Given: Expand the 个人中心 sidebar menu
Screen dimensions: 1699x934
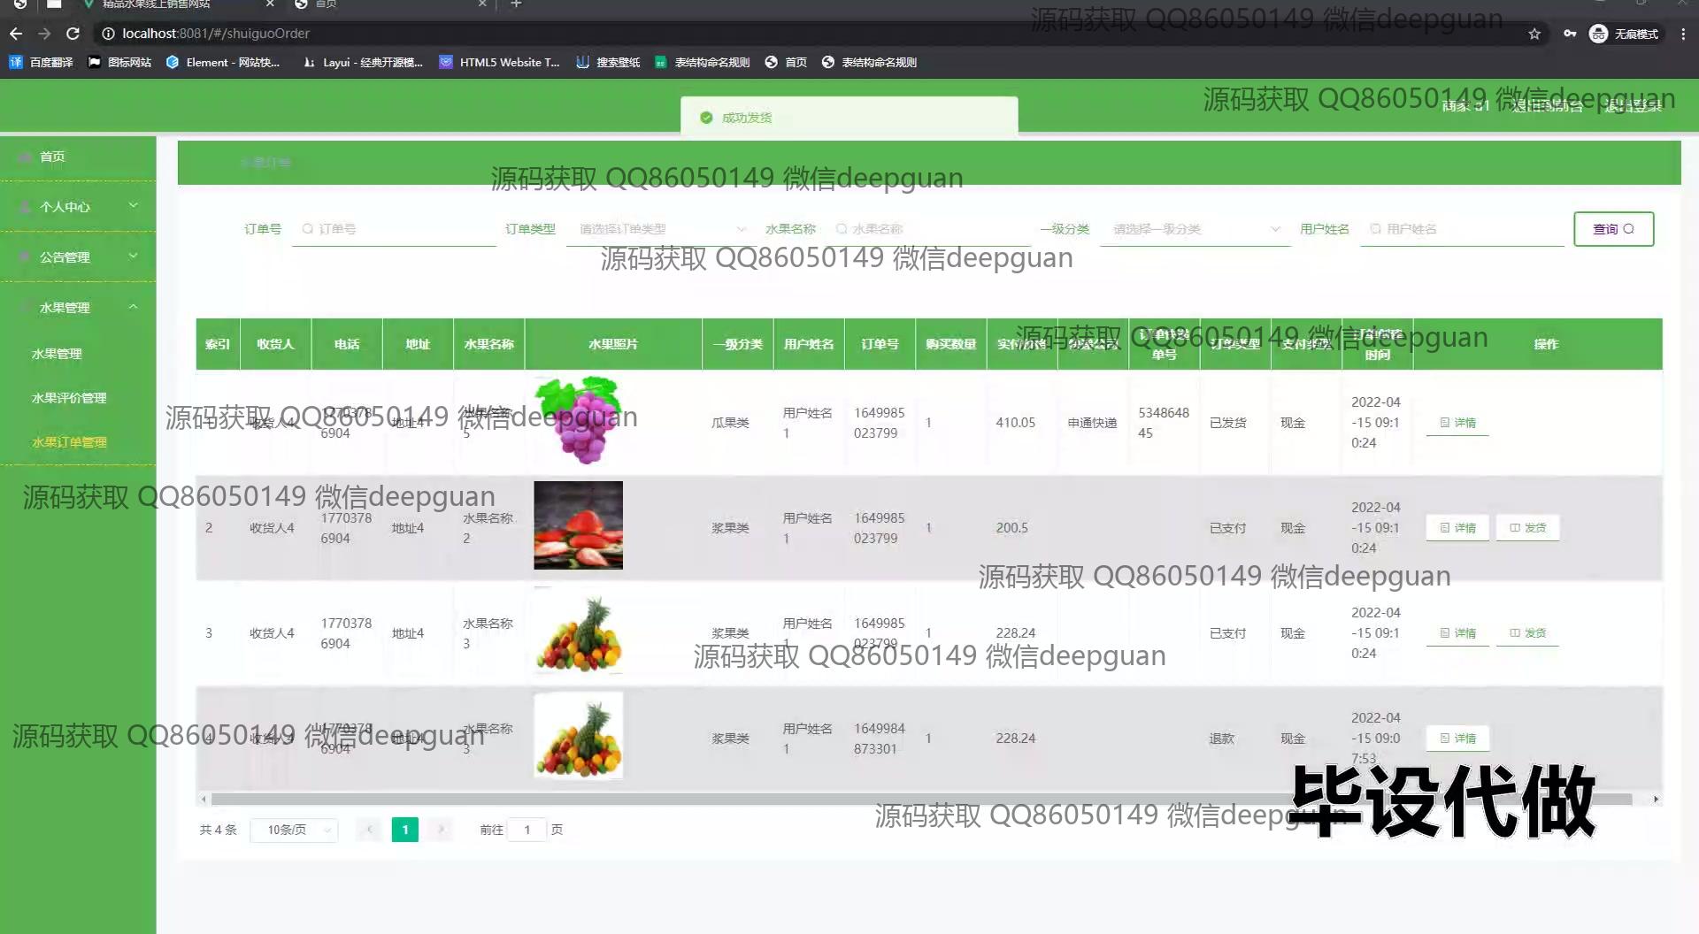Looking at the screenshot, I should [78, 207].
